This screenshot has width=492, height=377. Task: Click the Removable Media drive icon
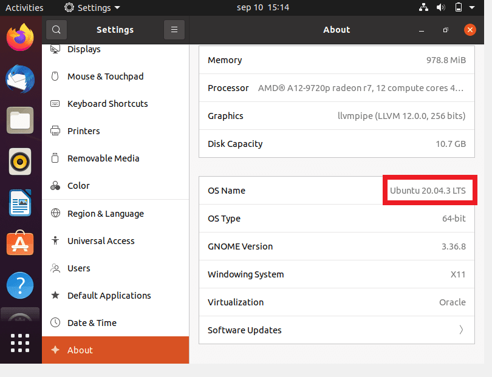coord(55,158)
